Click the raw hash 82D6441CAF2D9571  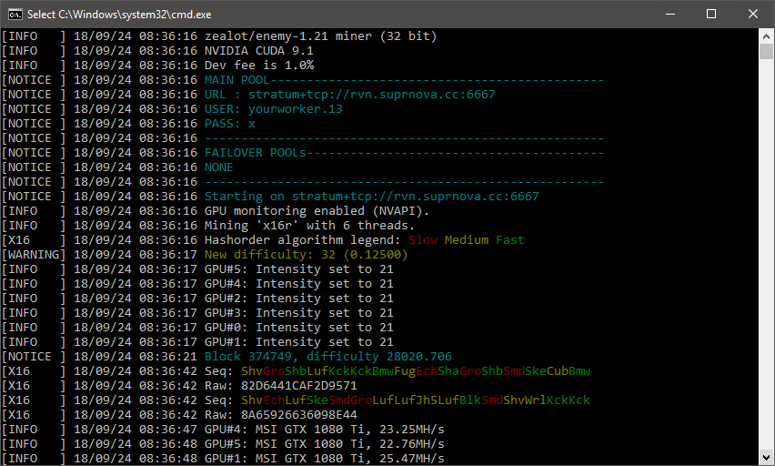click(x=298, y=386)
